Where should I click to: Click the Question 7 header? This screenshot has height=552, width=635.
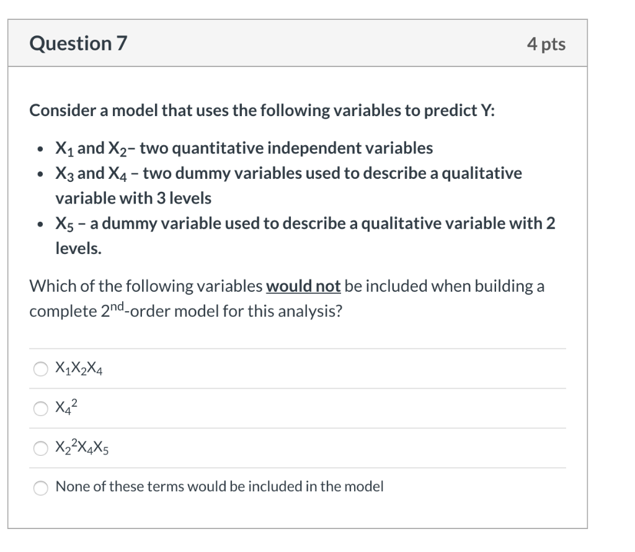[77, 43]
